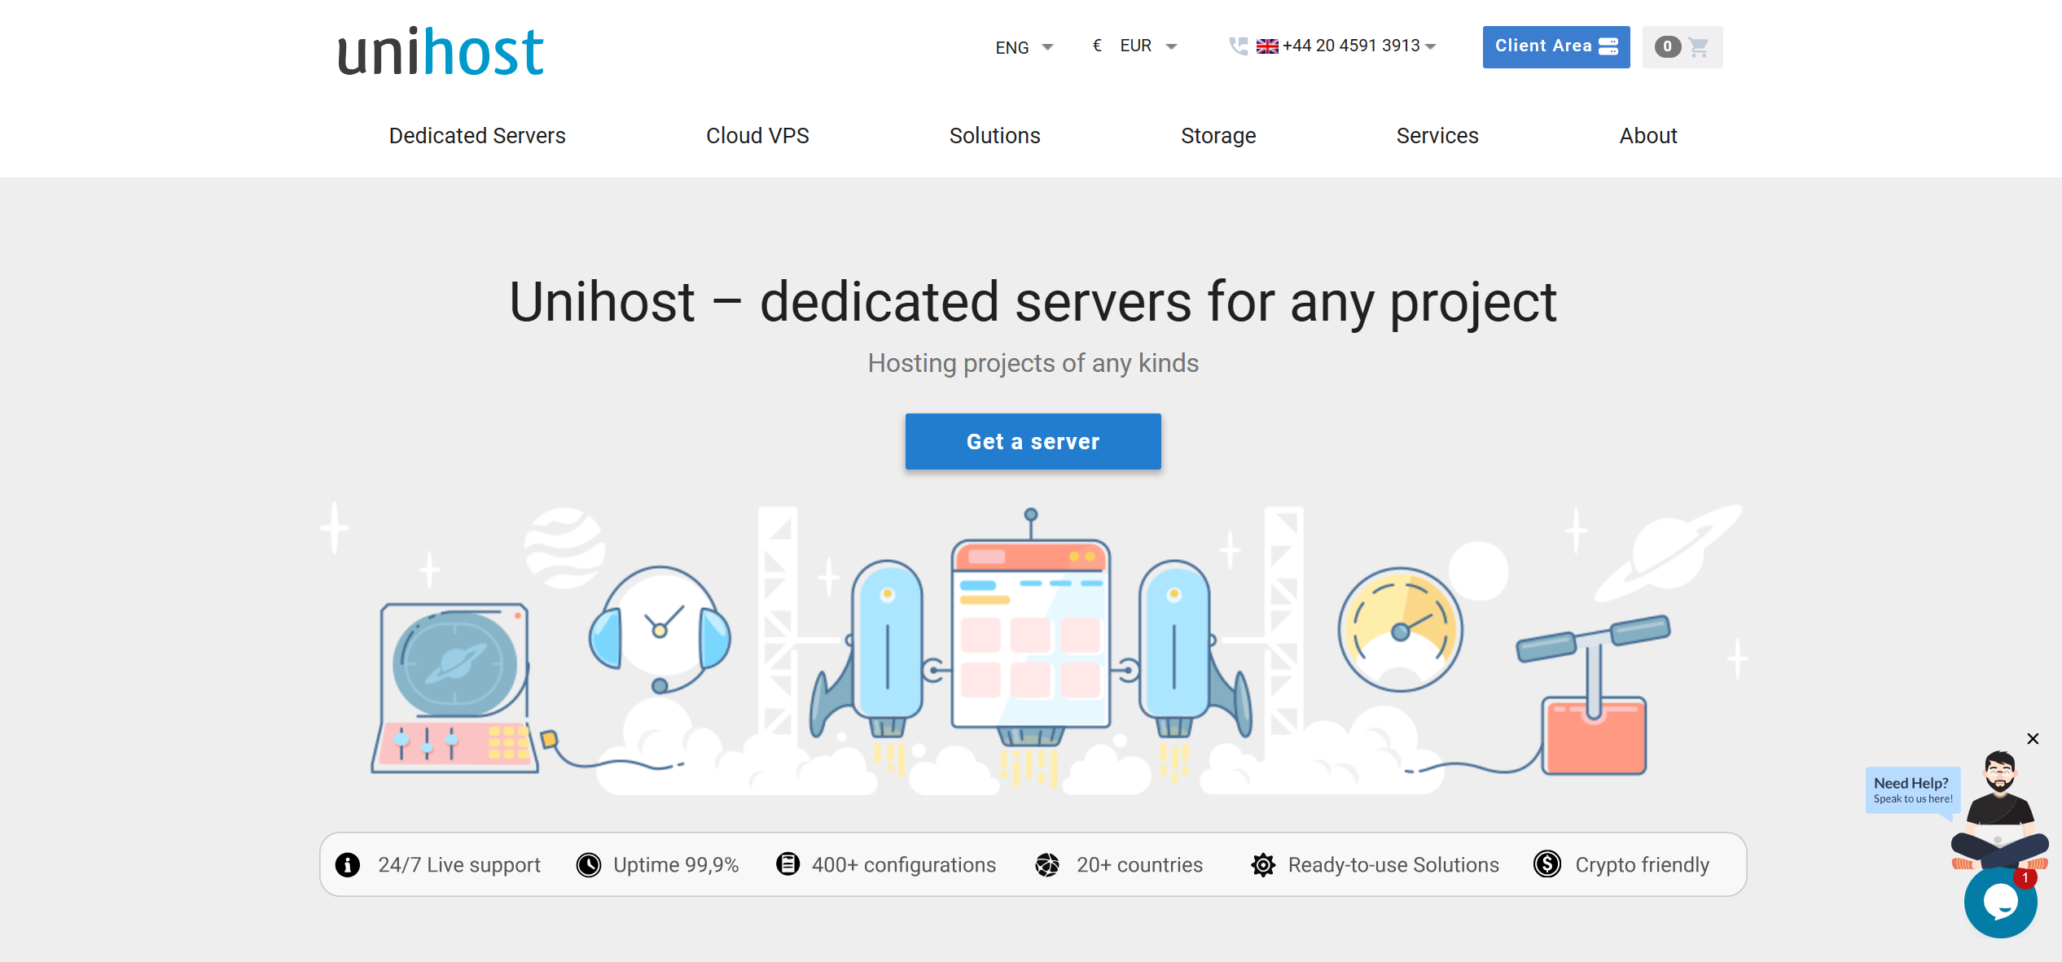The height and width of the screenshot is (962, 2062).
Task: Click the 400+ configurations list icon
Action: [x=788, y=864]
